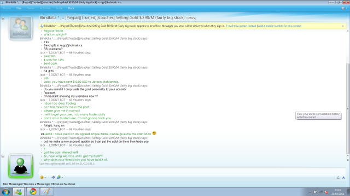Switch to handwriting pen mode
The height and width of the screenshot is (196, 350).
pos(338,177)
